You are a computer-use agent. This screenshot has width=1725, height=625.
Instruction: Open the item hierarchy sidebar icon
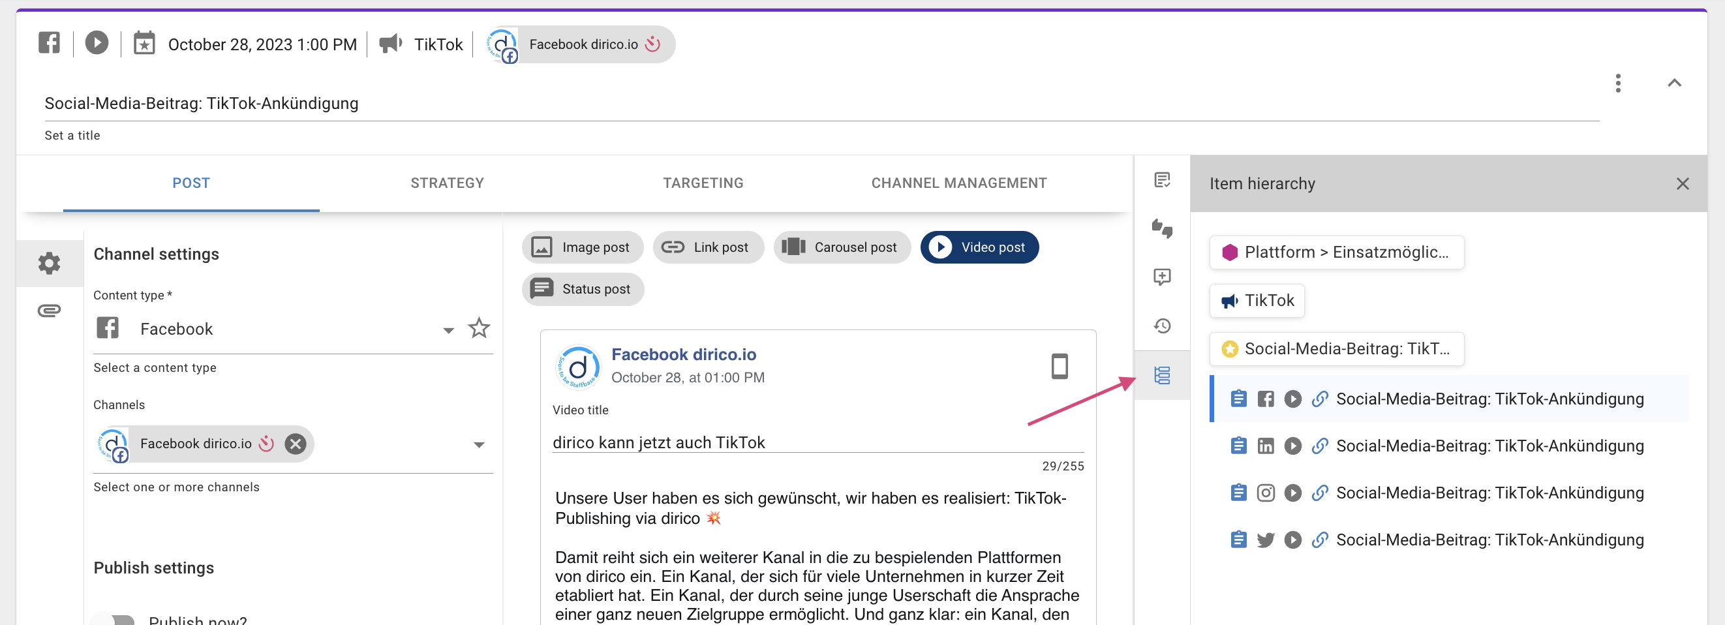point(1162,376)
